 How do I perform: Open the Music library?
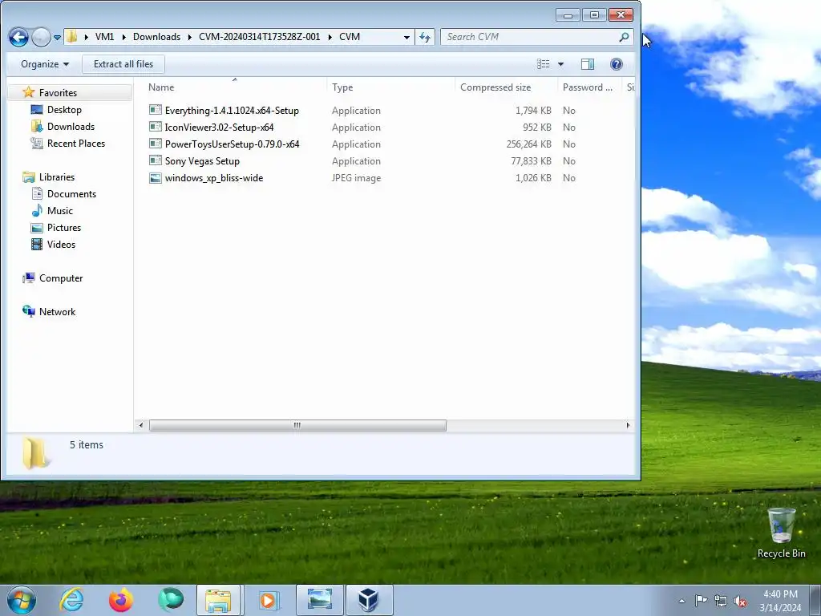59,211
